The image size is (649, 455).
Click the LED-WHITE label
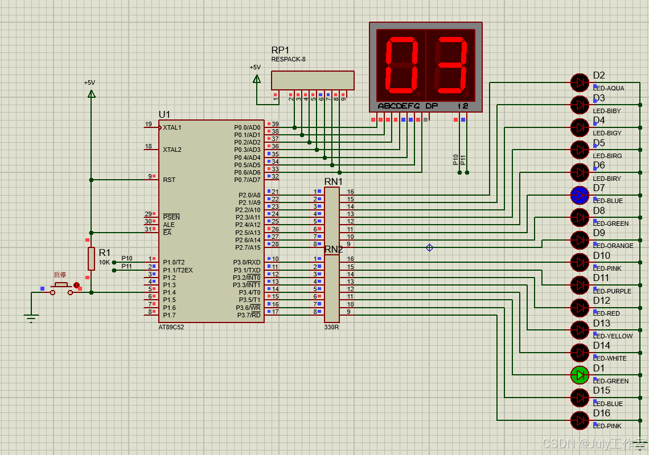(610, 359)
